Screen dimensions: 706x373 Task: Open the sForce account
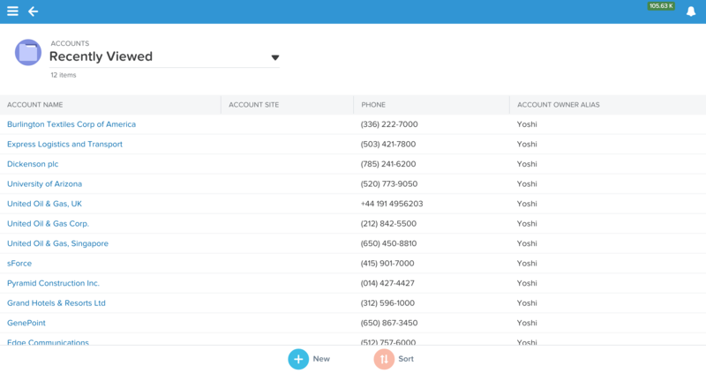(19, 263)
